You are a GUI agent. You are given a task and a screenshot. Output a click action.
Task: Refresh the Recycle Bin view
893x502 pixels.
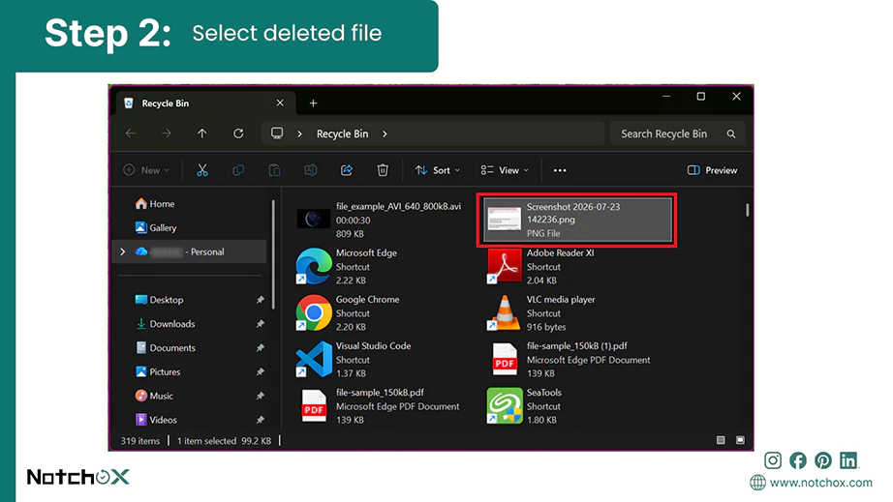tap(238, 133)
